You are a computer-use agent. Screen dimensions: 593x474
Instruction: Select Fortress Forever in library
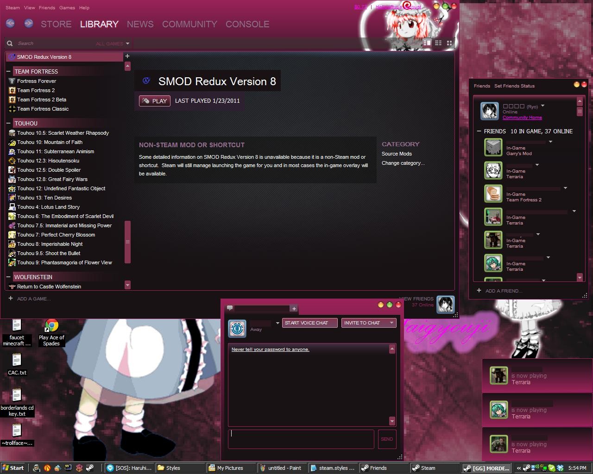pos(37,81)
